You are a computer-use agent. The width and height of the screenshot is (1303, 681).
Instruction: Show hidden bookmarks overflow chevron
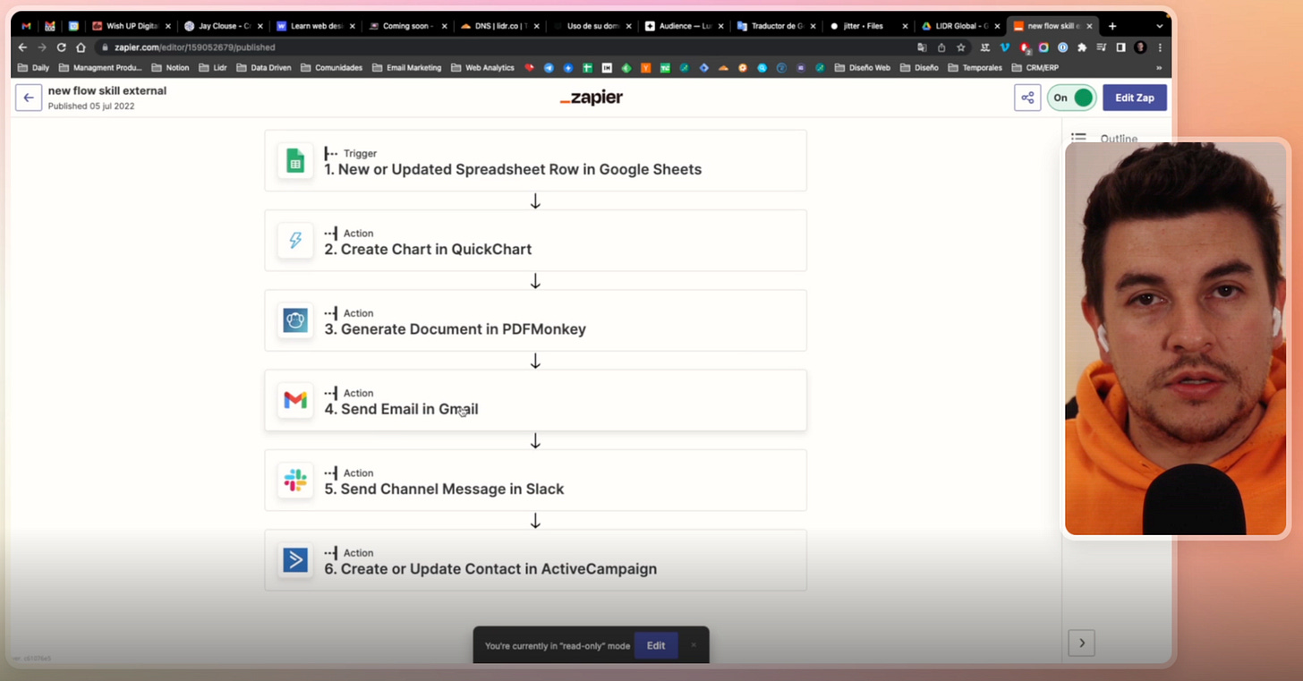coord(1160,67)
